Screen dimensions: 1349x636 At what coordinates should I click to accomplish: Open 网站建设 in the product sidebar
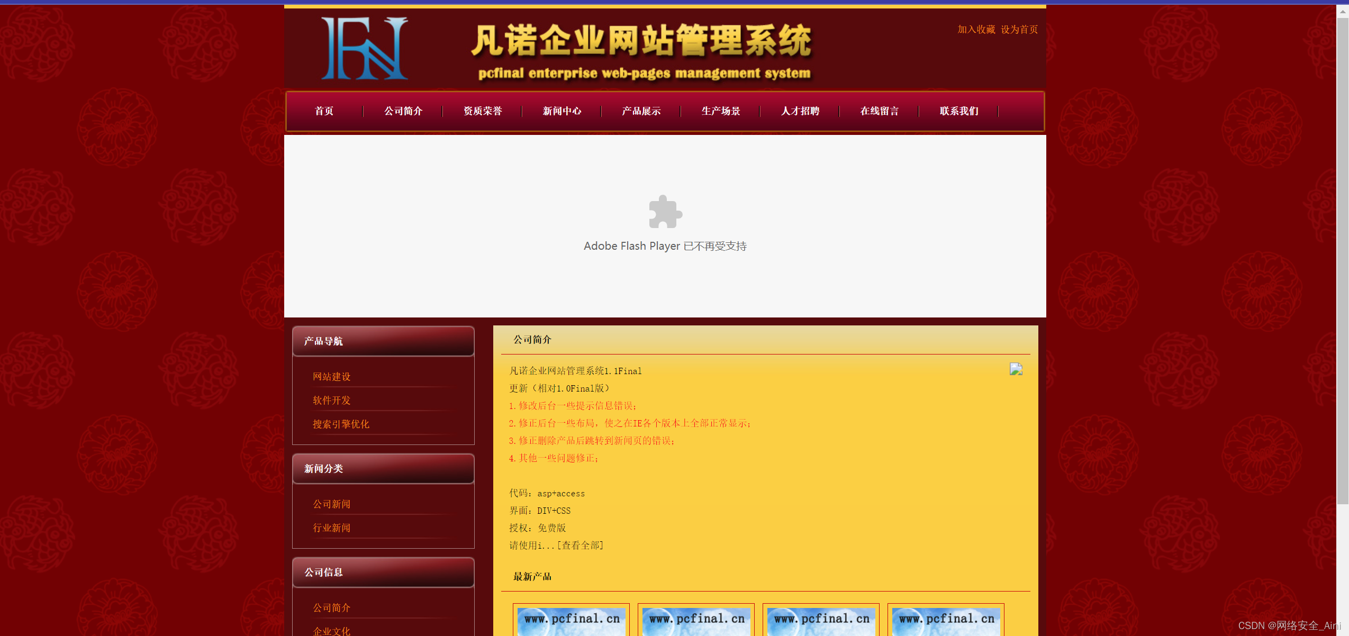point(332,377)
